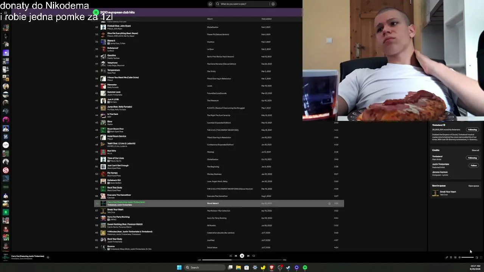
Task: Follow Justin Timberlake in Credits
Action: pyautogui.click(x=473, y=165)
